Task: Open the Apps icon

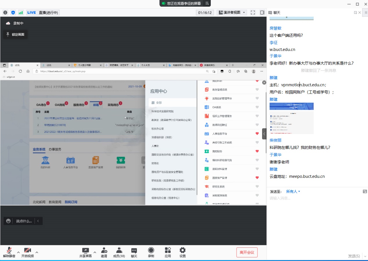Action: click(x=167, y=252)
